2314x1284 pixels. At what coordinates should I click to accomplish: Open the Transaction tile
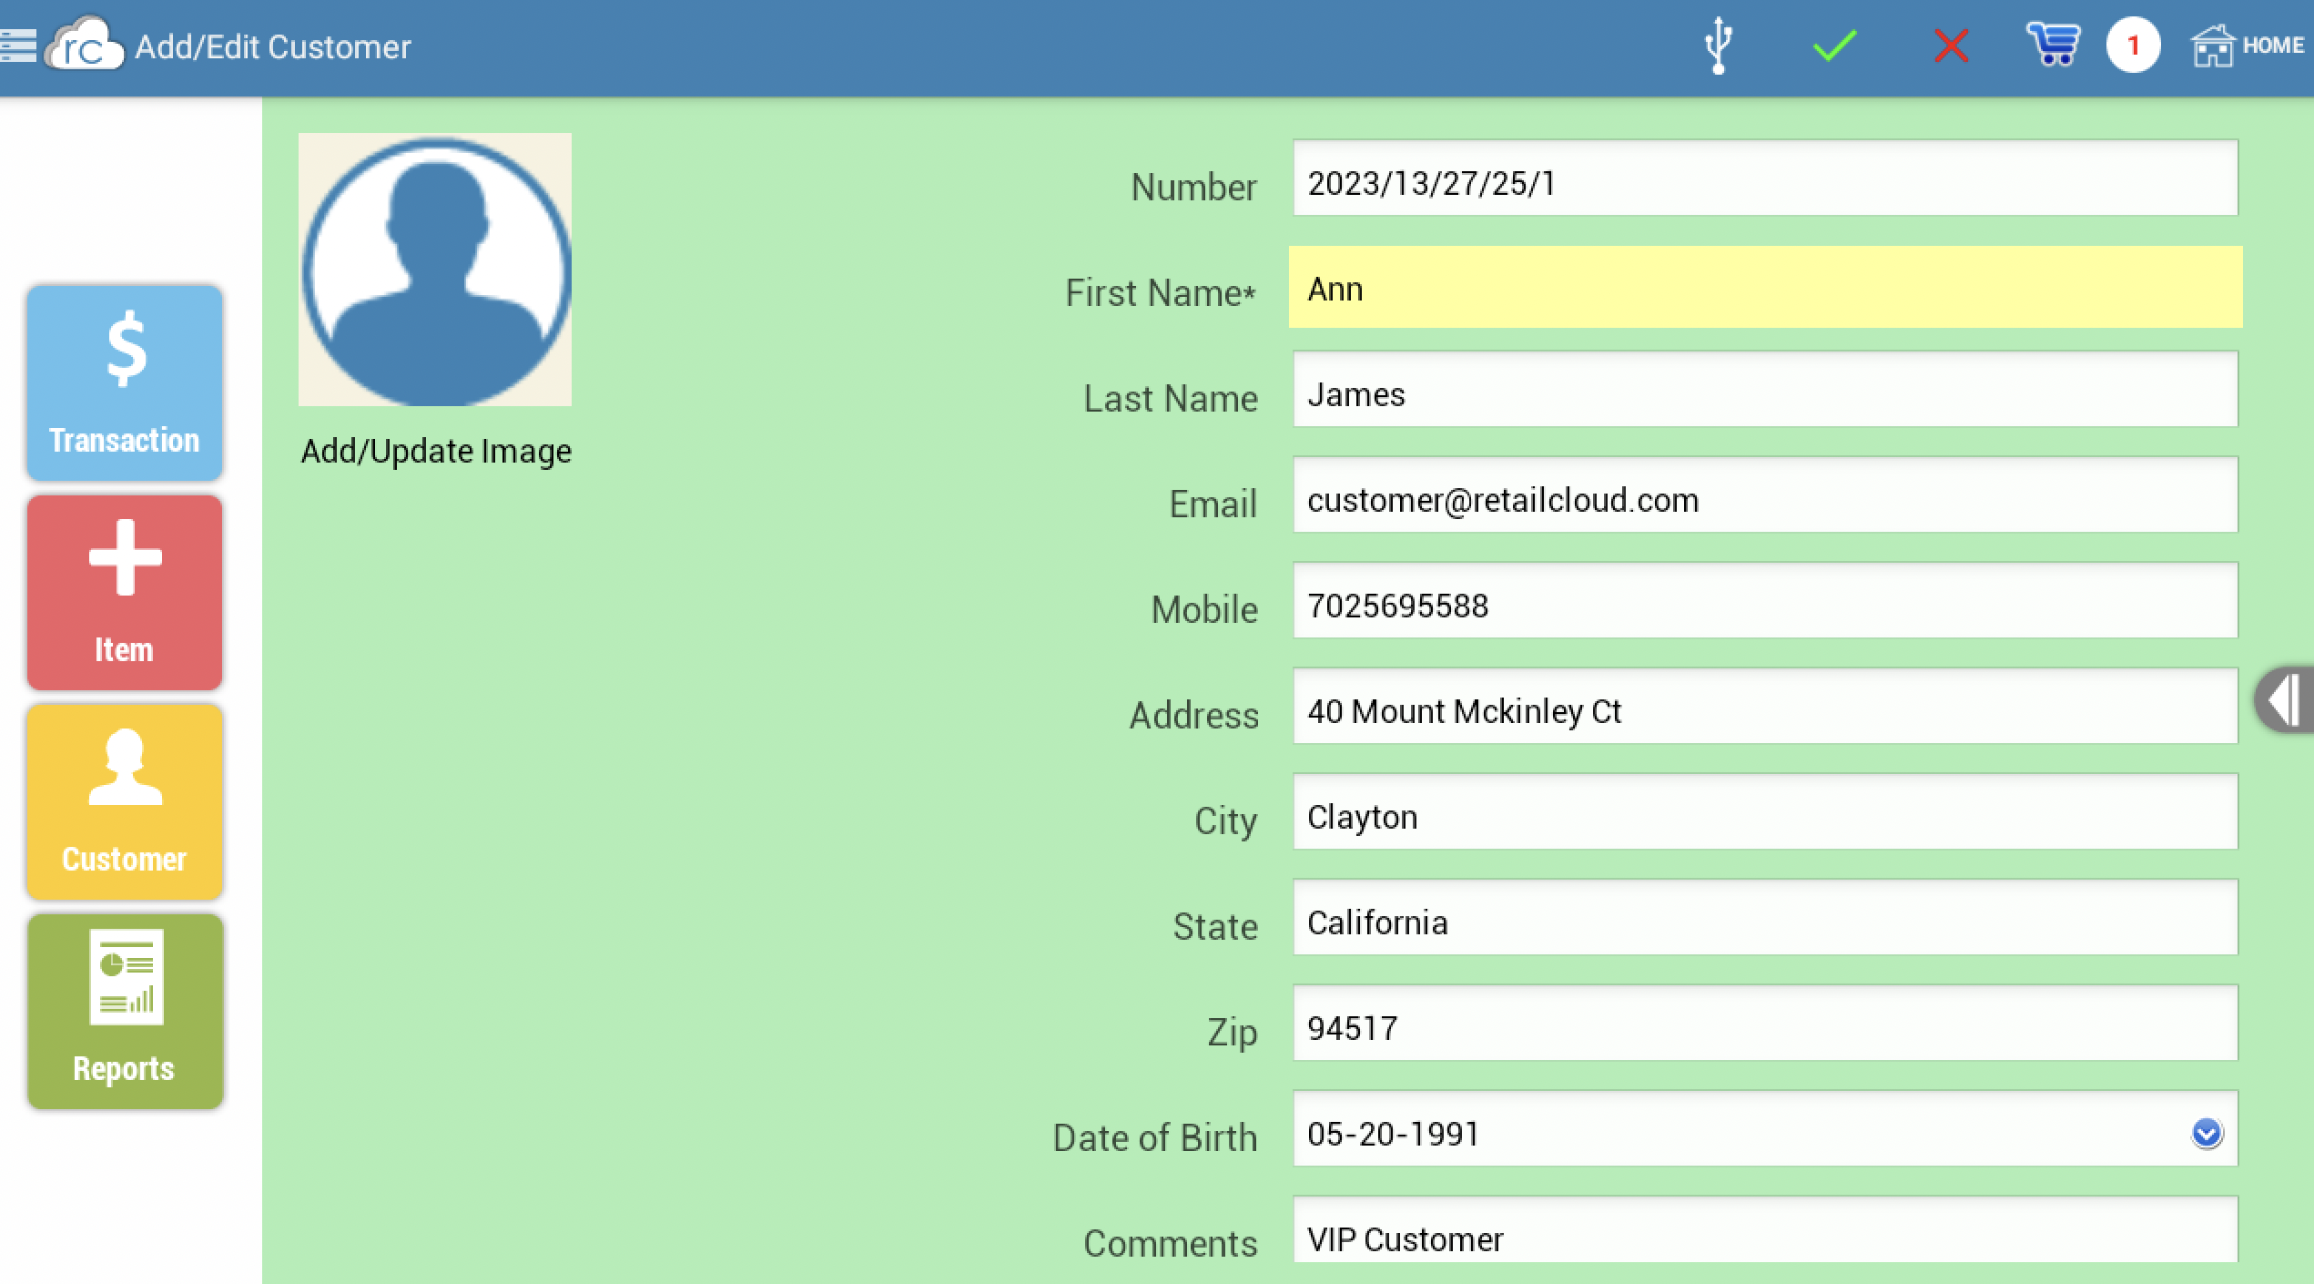point(125,382)
